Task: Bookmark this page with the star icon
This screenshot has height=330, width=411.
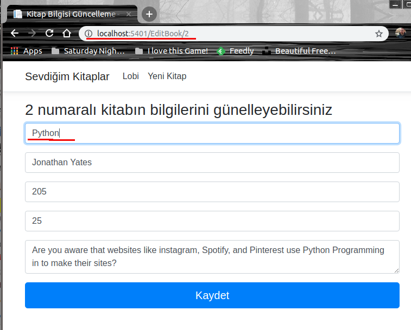Action: 379,34
